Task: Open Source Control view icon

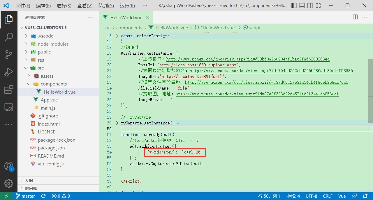Action: (8, 54)
